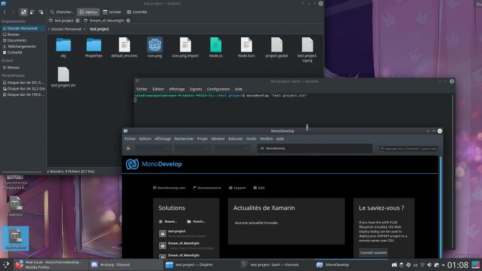This screenshot has width=482, height=271.
Task: Click Ouvrir... open solution button
Action: [x=196, y=221]
